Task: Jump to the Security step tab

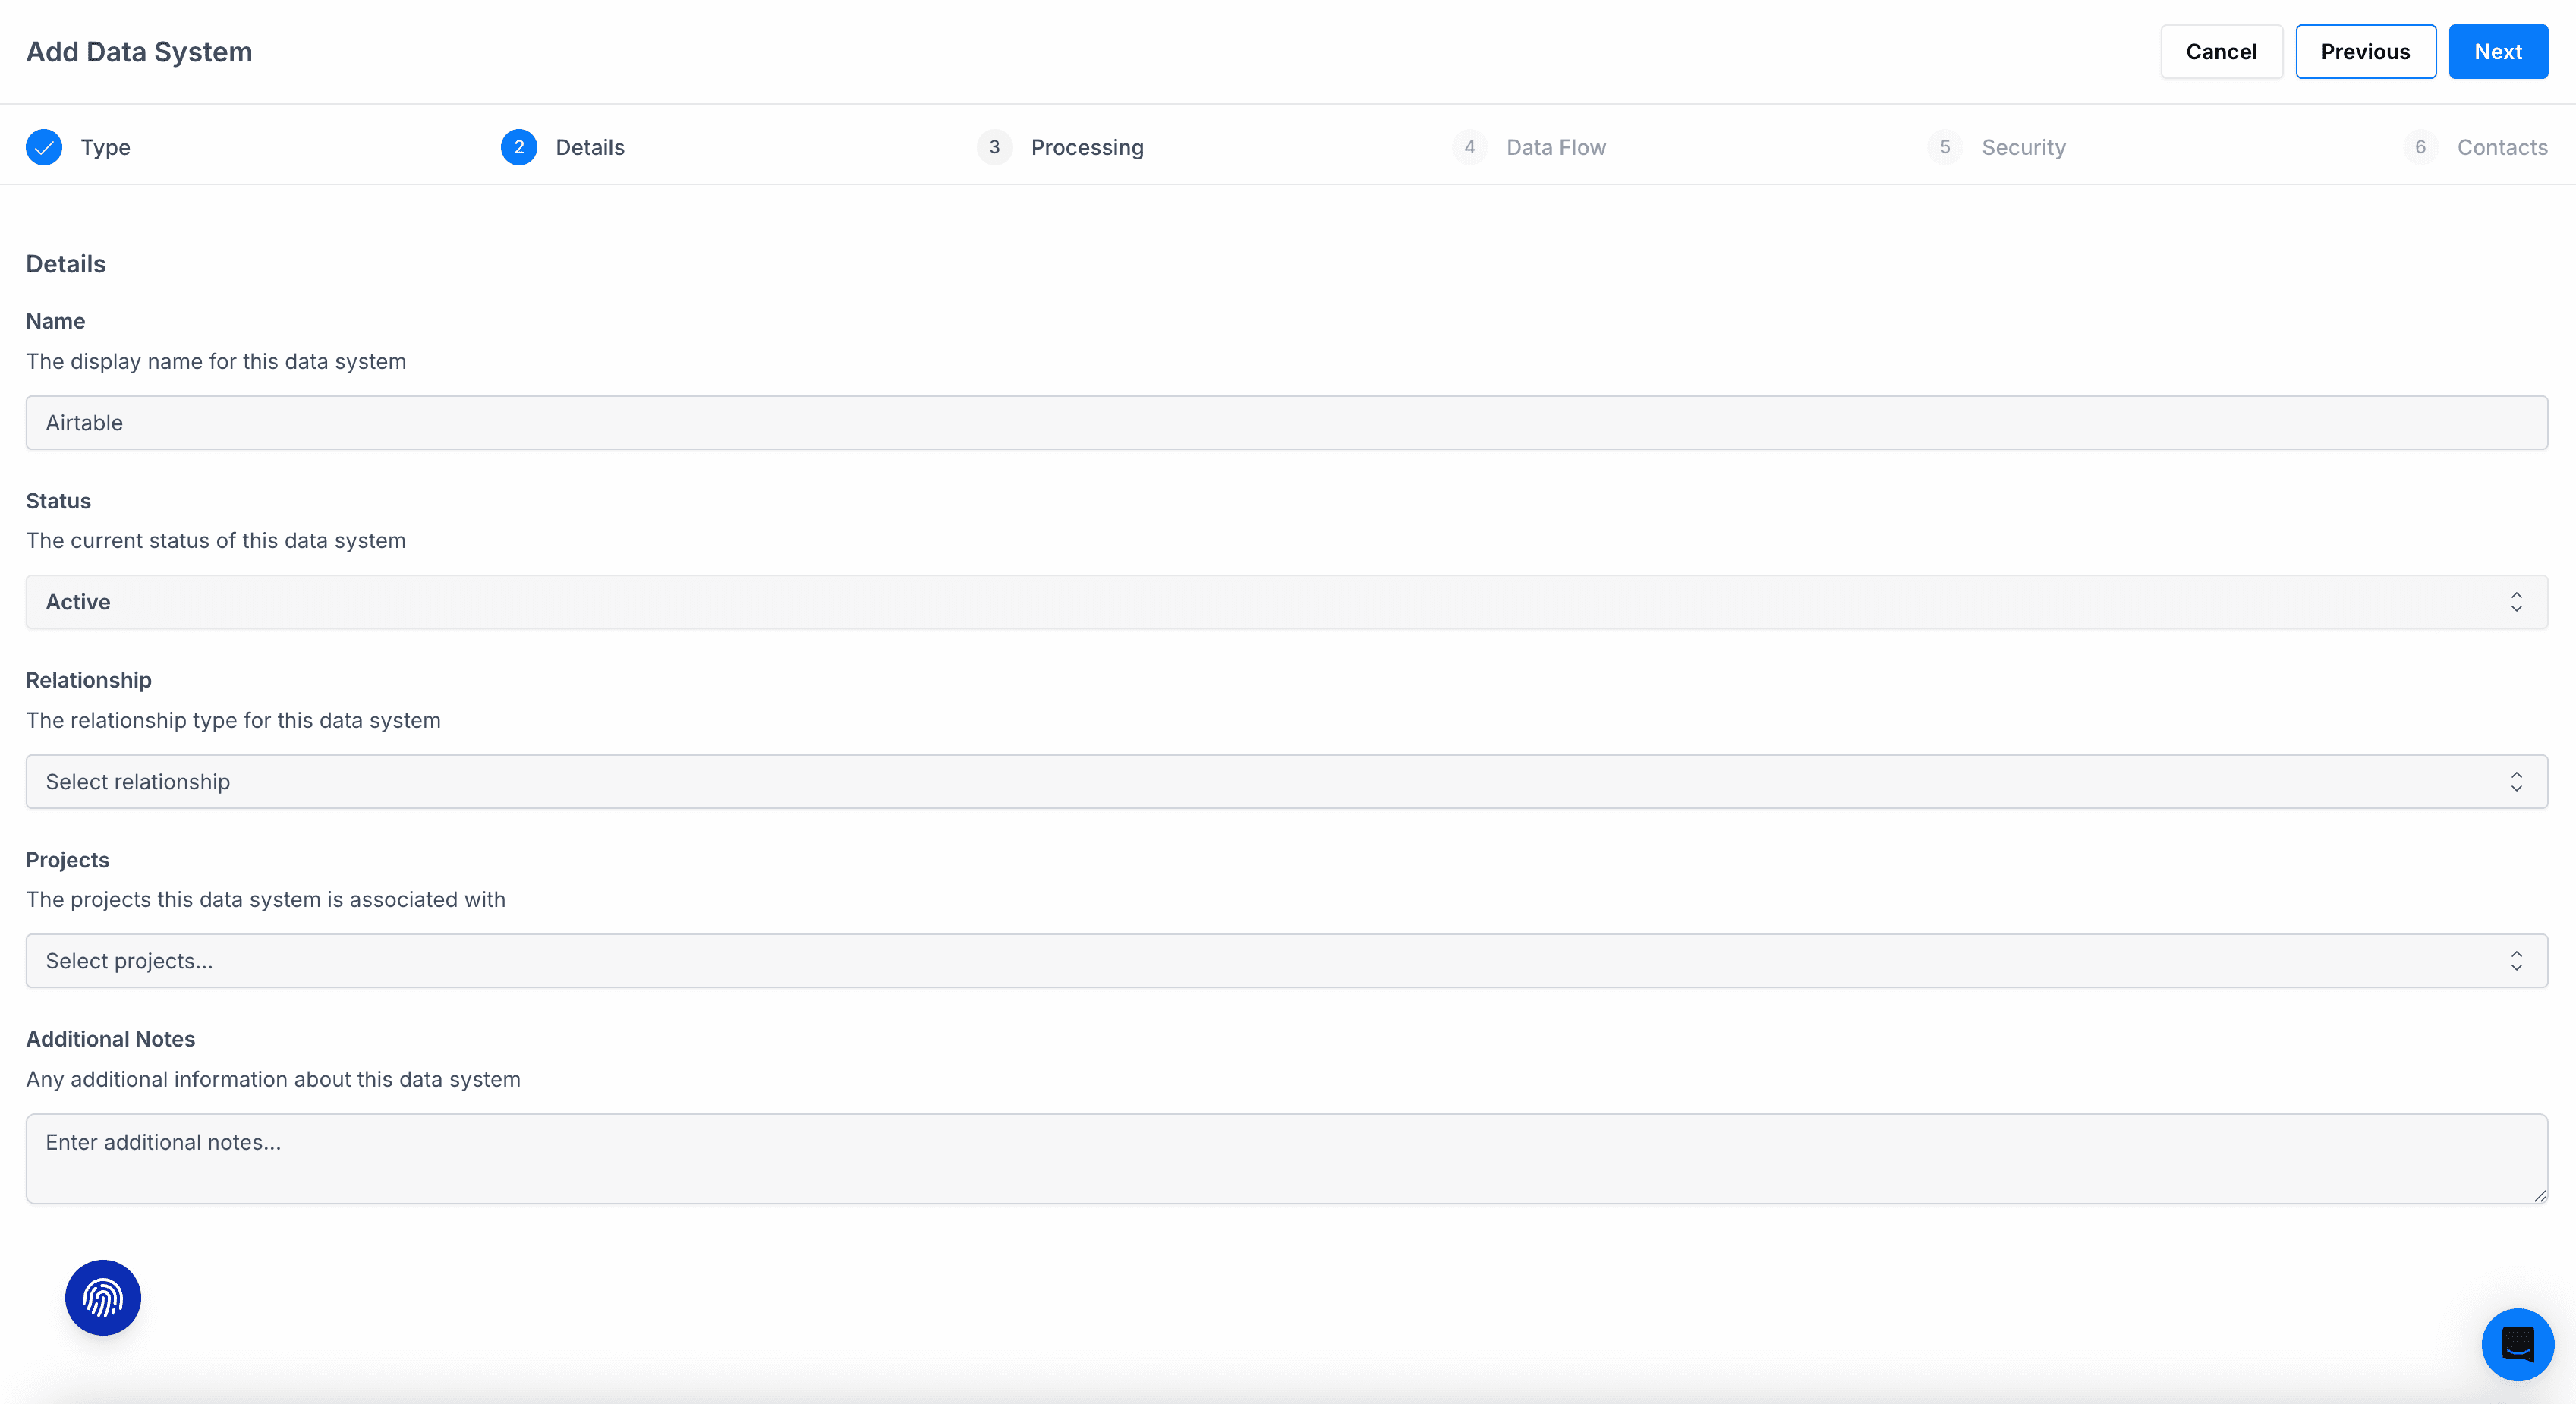Action: coord(2023,147)
